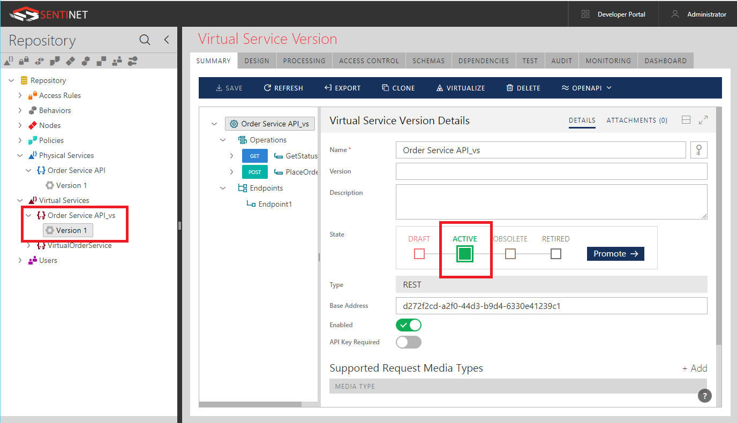This screenshot has height=423, width=737.
Task: Expand the GET GetStatus operation
Action: pyautogui.click(x=231, y=156)
